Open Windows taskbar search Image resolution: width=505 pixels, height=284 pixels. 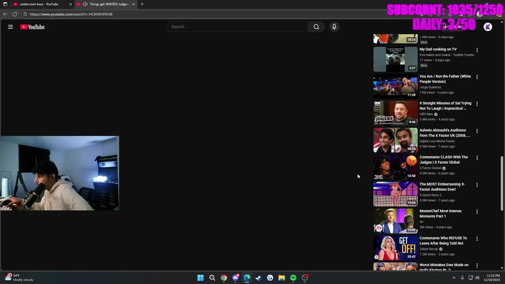[x=212, y=278]
